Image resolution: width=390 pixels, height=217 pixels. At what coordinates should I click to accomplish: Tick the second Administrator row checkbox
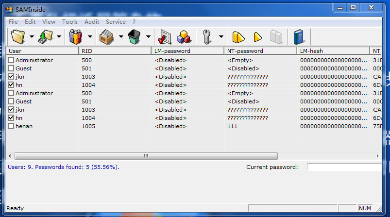(11, 93)
